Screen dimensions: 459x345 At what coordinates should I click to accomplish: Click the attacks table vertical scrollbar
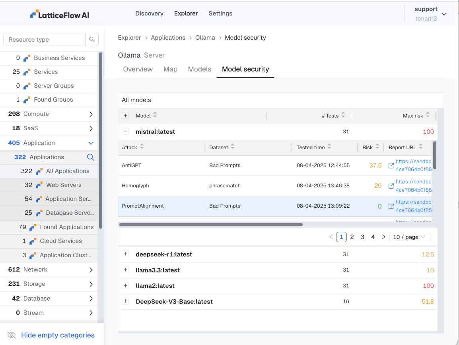435,155
